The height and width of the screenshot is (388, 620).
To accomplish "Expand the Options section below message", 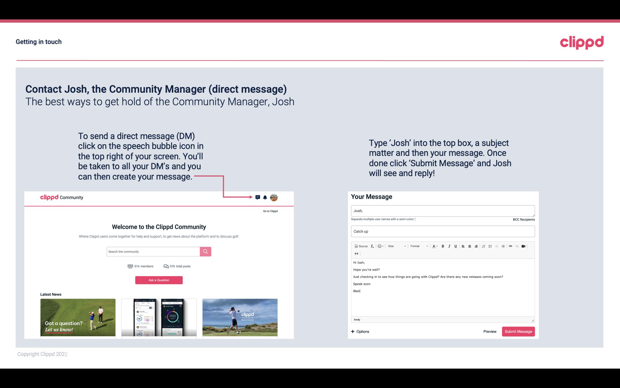I will (359, 332).
